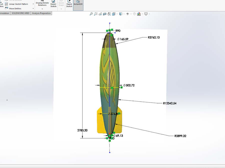Click the Display/Delete Relations button
225x168 pixels.
42,4
